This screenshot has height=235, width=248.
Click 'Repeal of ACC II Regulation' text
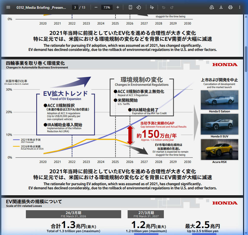click(133, 95)
